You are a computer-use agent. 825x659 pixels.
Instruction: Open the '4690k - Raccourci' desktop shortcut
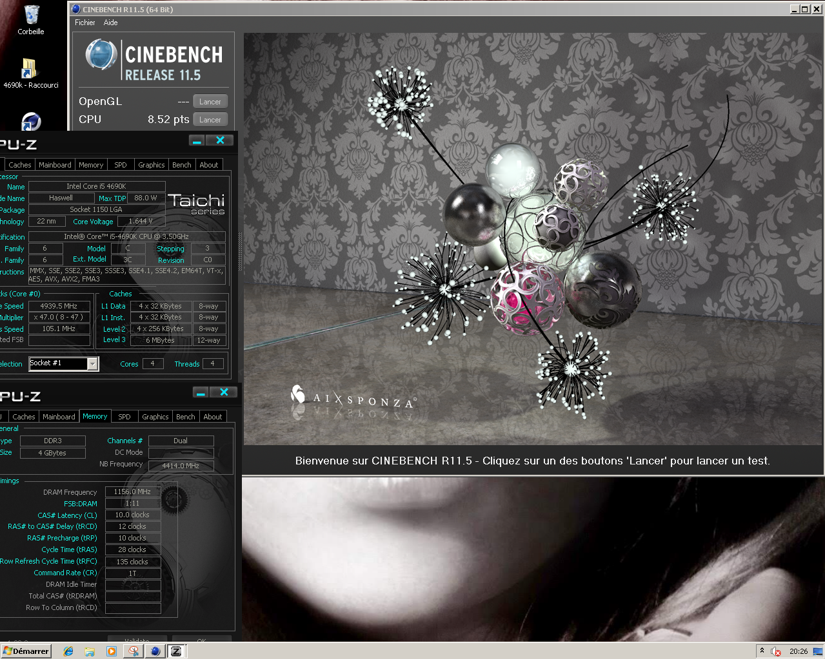pos(30,73)
